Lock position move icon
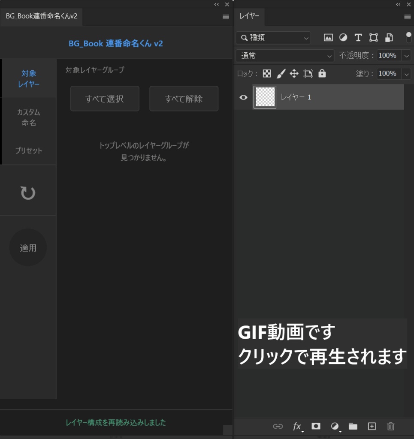Screen dimensions: 414x439 (x=294, y=74)
